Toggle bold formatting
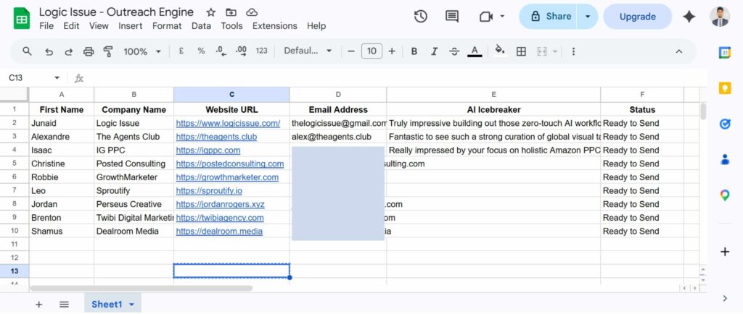743x314 pixels. pos(414,51)
